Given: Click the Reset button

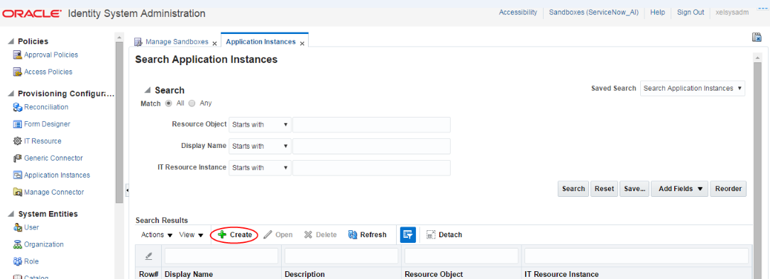Looking at the screenshot, I should click(x=604, y=189).
